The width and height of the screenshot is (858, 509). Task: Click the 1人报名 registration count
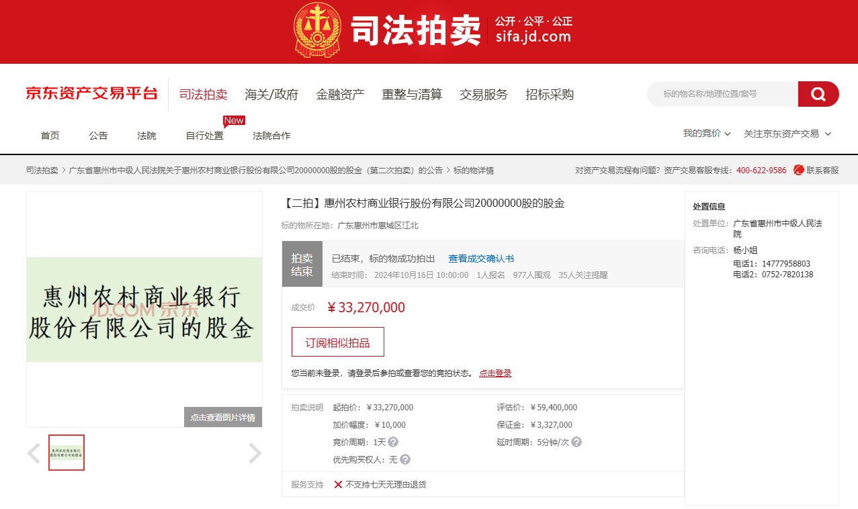coord(490,275)
